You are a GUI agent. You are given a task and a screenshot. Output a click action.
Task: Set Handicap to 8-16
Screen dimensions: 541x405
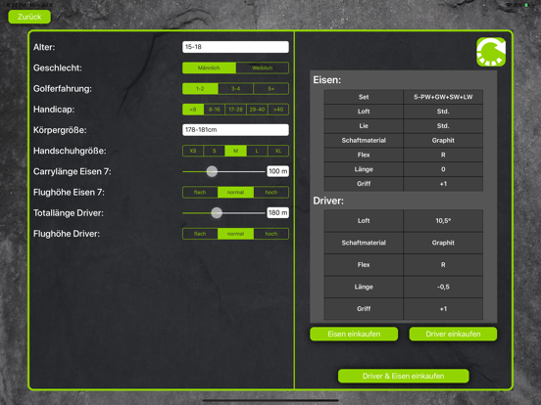pos(215,110)
